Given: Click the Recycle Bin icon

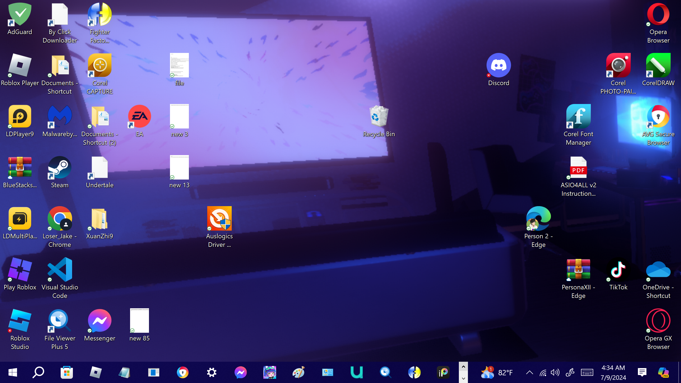Looking at the screenshot, I should tap(379, 117).
